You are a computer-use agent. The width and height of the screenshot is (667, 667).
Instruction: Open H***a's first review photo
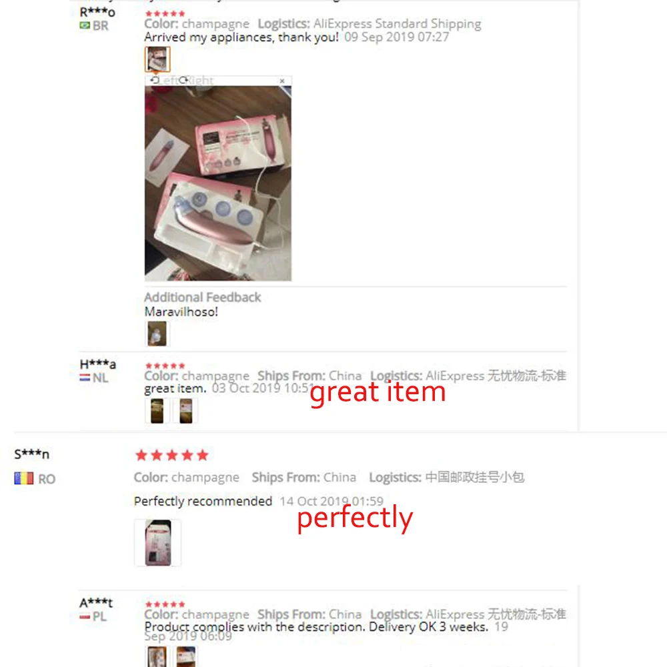157,410
